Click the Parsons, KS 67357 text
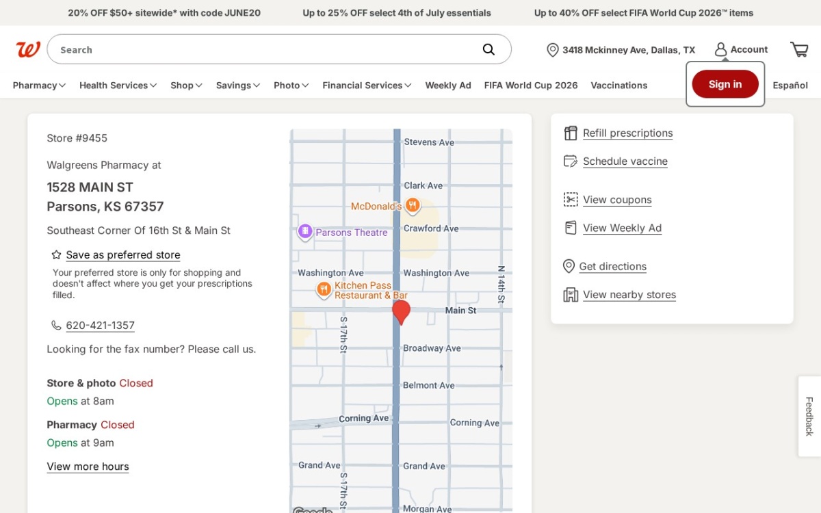This screenshot has width=821, height=513. (x=105, y=207)
